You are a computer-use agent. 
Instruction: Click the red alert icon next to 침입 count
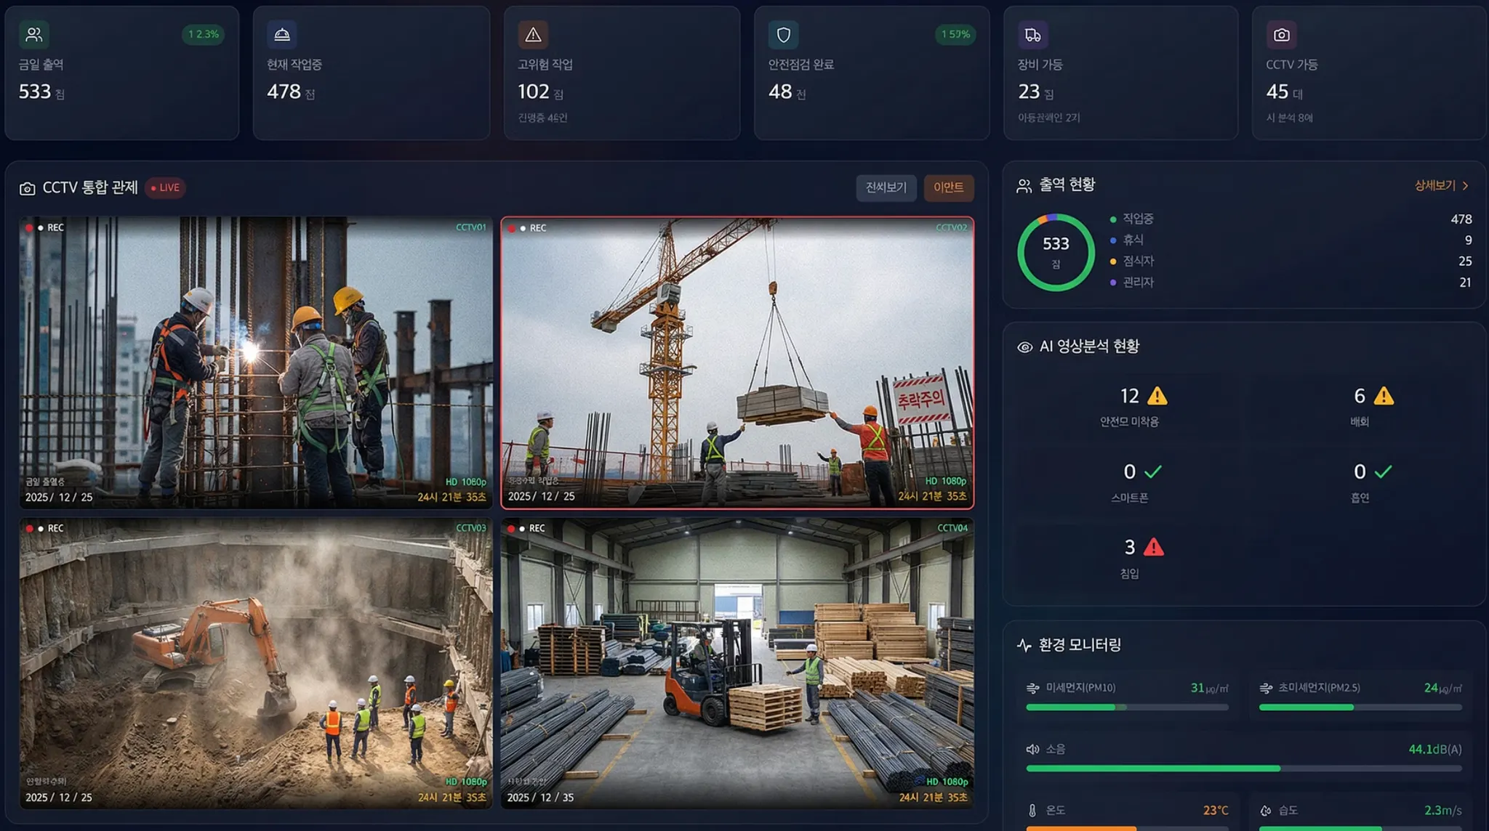point(1154,547)
